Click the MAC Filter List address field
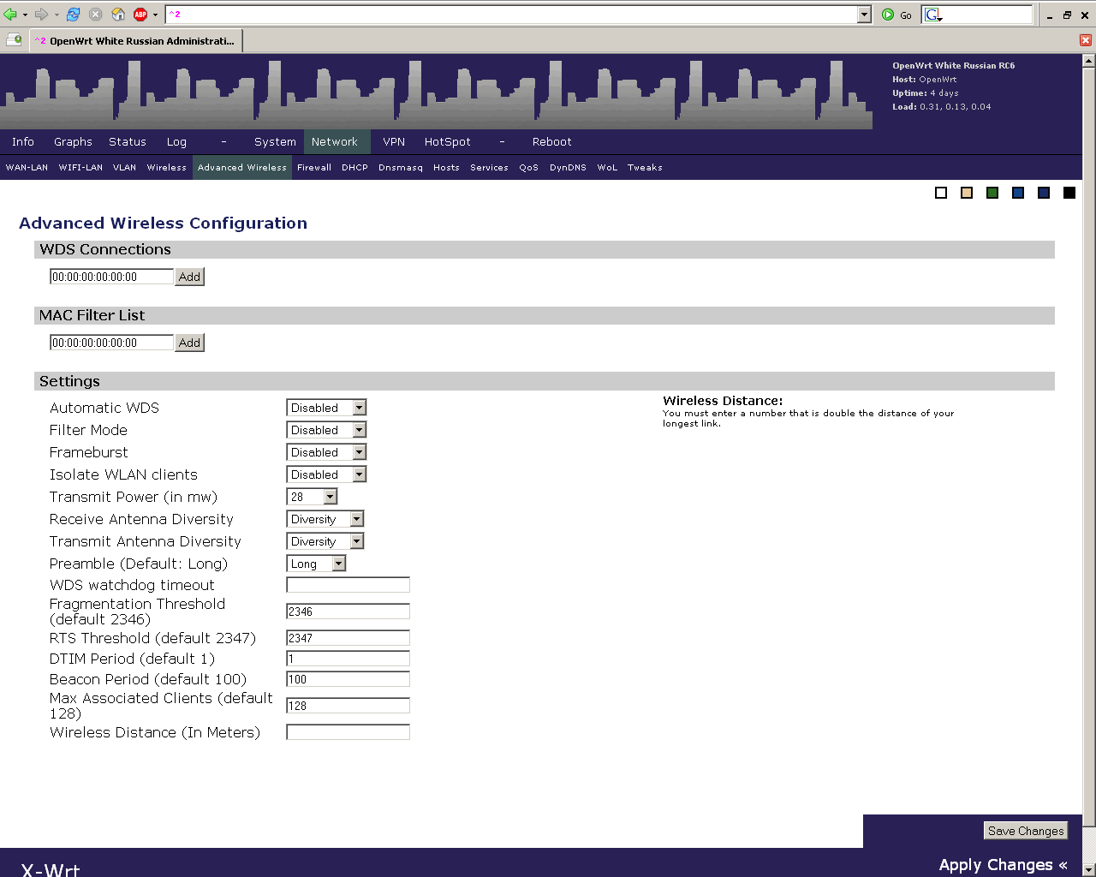The image size is (1096, 877). pos(111,343)
